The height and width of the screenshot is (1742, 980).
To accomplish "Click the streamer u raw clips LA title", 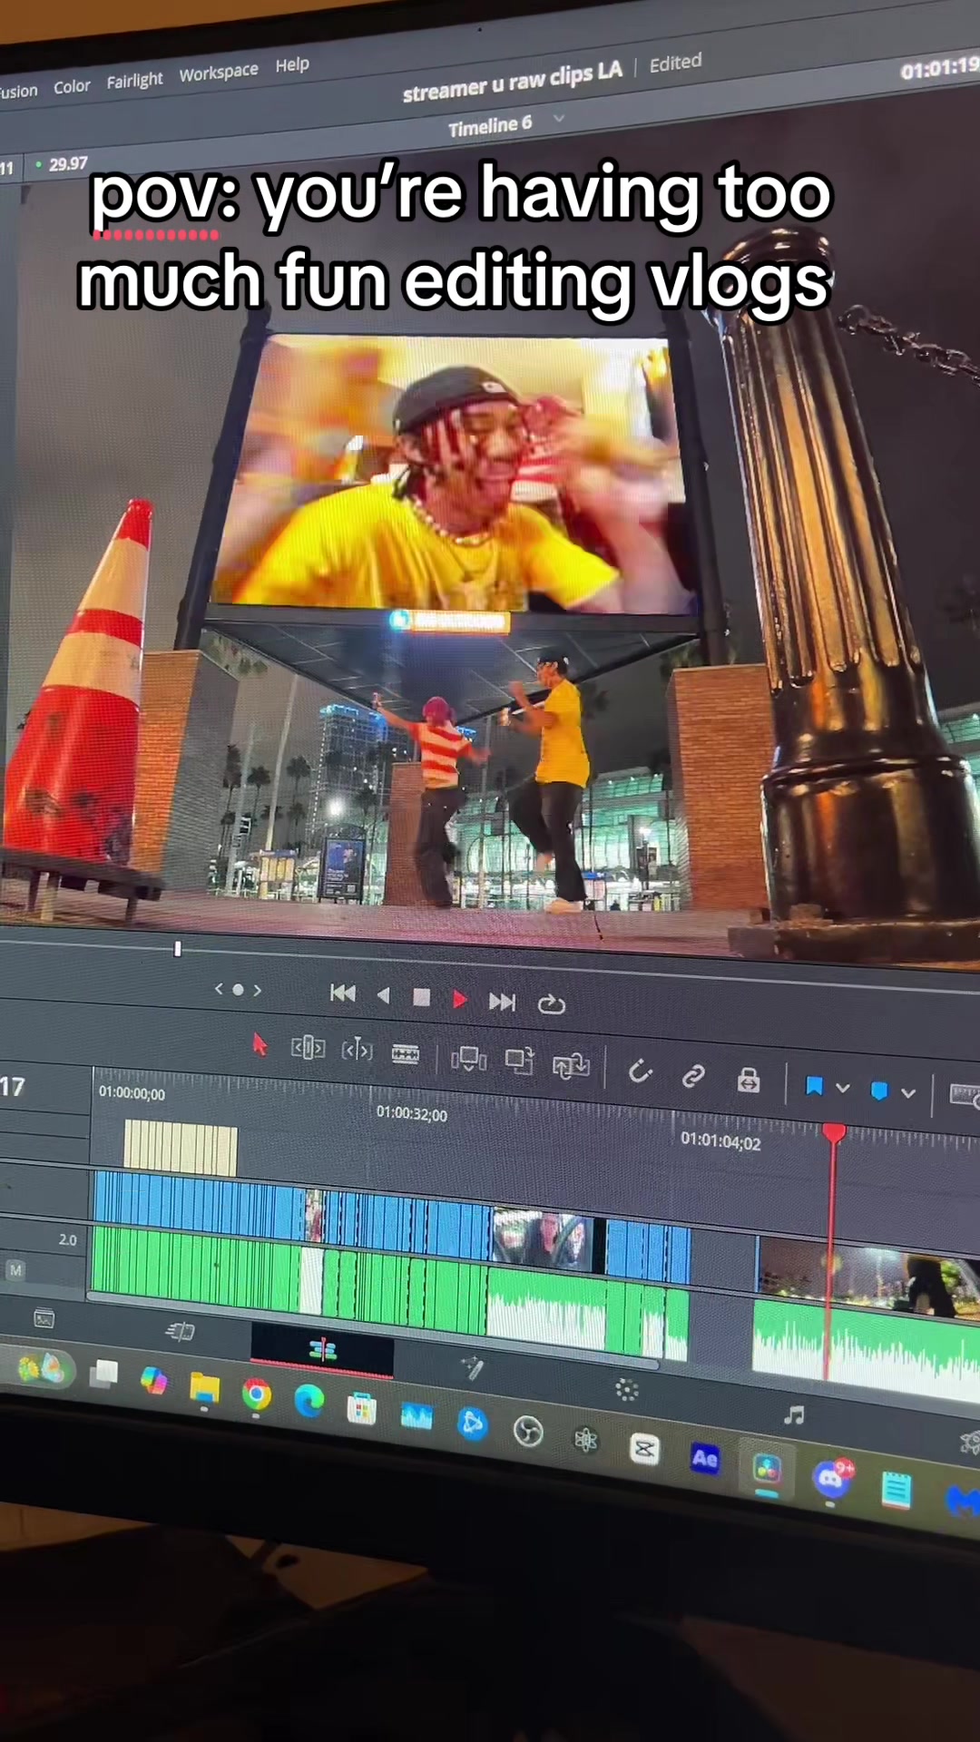I will point(513,81).
